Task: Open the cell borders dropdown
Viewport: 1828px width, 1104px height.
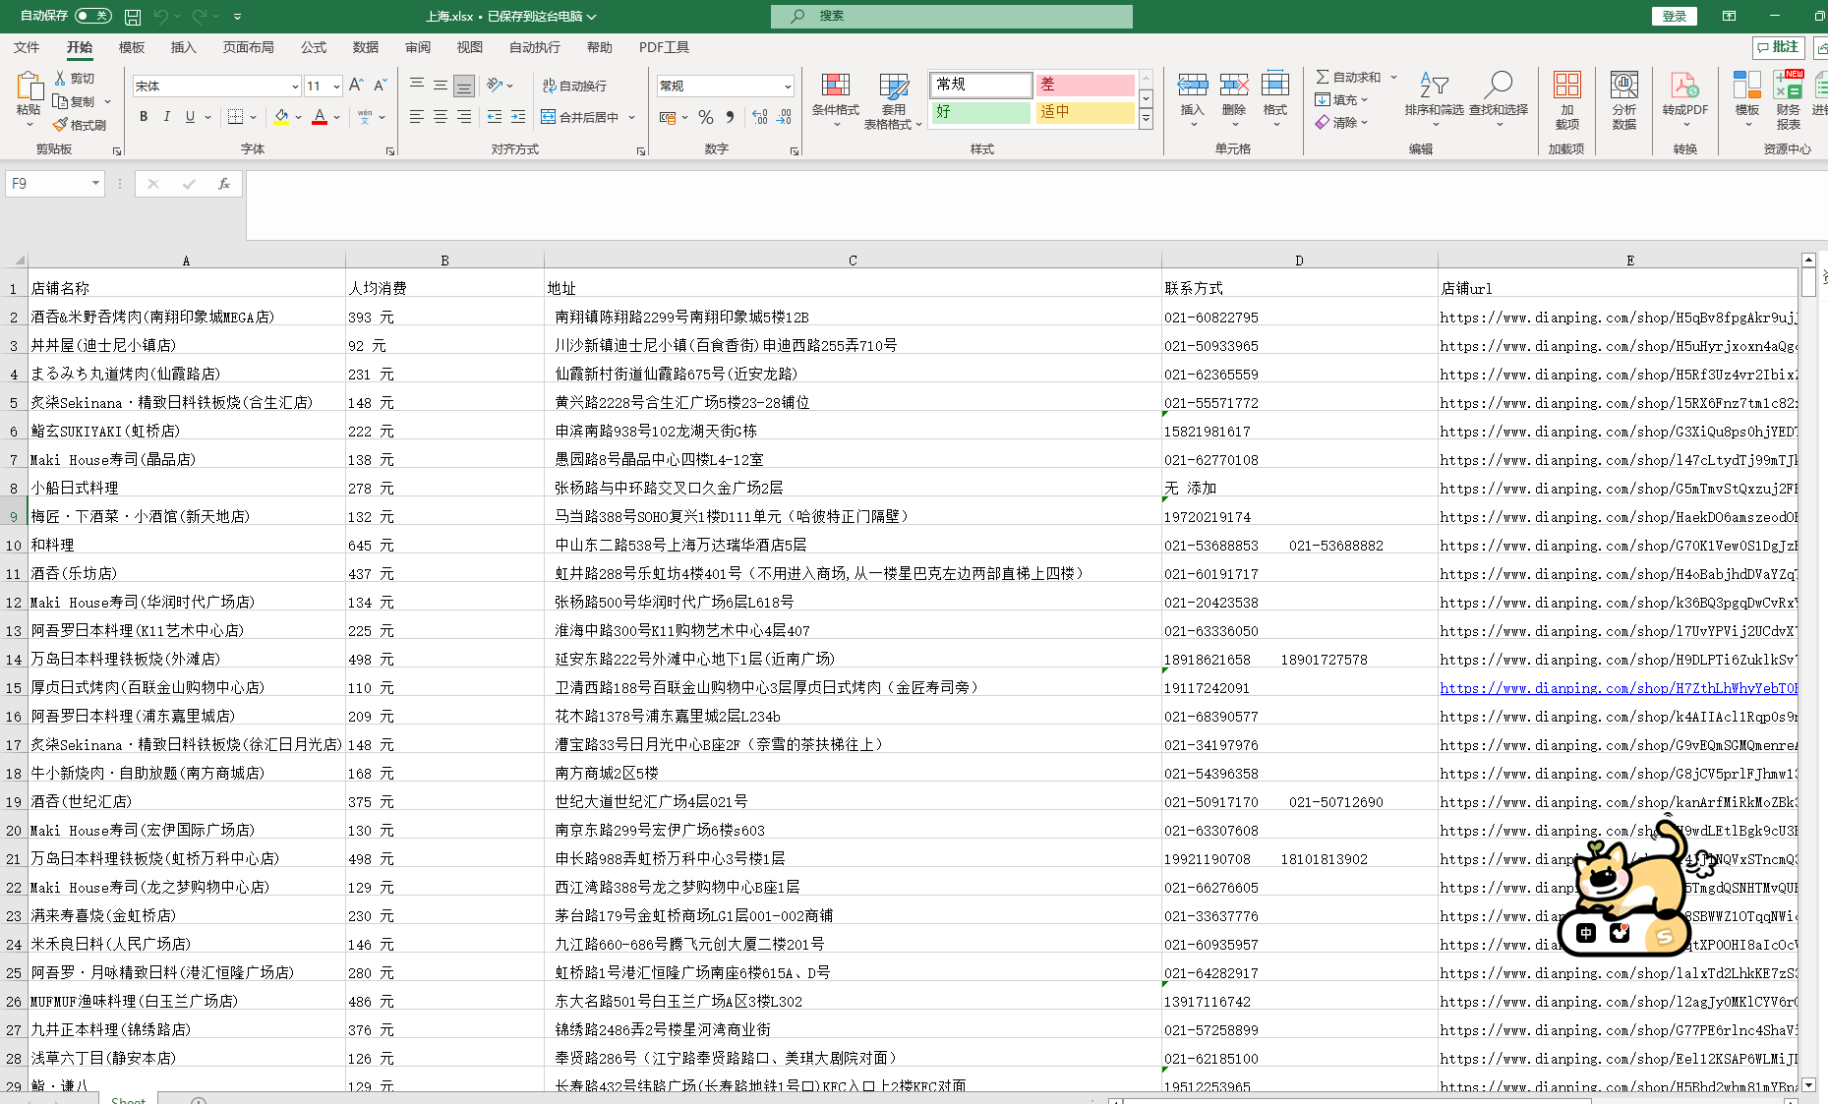Action: click(253, 117)
